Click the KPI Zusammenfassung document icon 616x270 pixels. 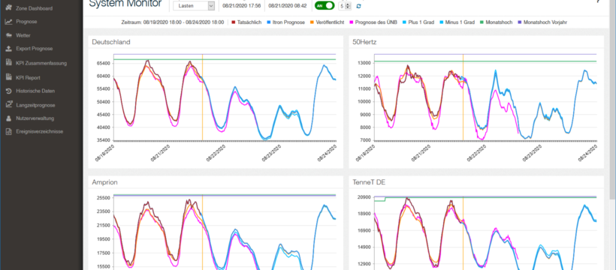click(8, 63)
